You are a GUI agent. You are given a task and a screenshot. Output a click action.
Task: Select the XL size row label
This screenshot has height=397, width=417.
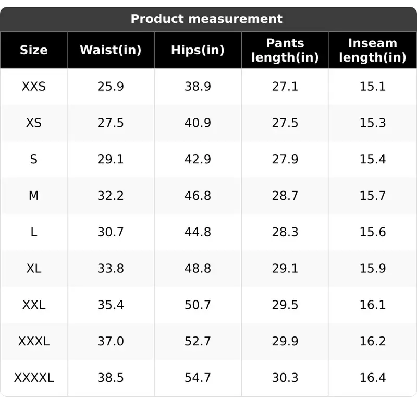point(34,268)
